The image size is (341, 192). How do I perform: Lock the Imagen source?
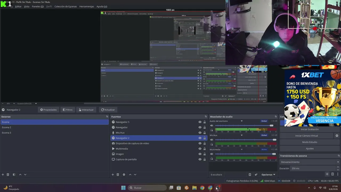(x=205, y=154)
